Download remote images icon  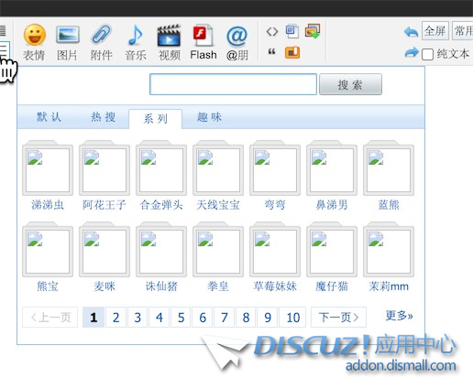313,31
